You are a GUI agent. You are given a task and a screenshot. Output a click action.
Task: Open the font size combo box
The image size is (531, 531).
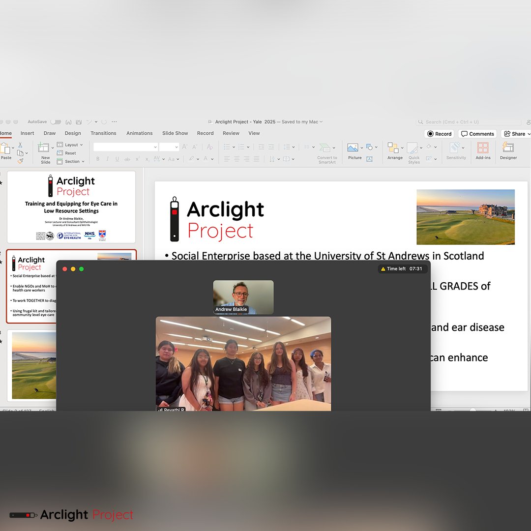(x=169, y=147)
